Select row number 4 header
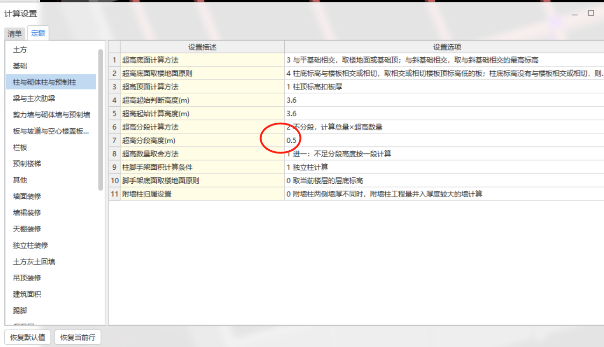Image resolution: width=604 pixels, height=347 pixels. click(x=115, y=100)
